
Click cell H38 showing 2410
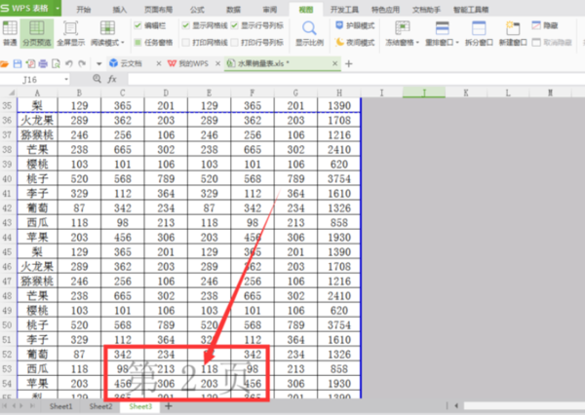point(338,149)
